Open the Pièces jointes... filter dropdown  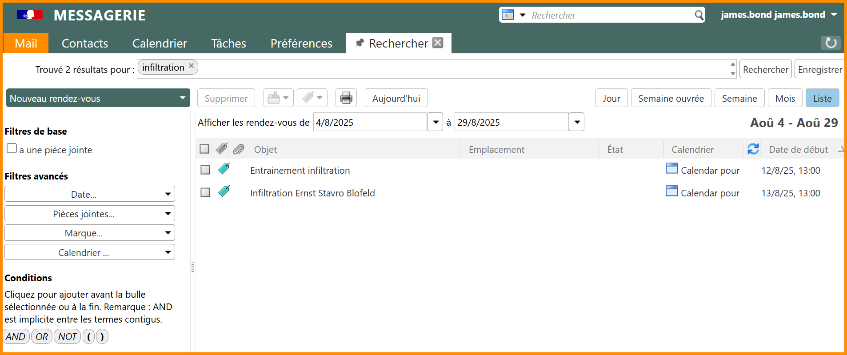click(89, 214)
